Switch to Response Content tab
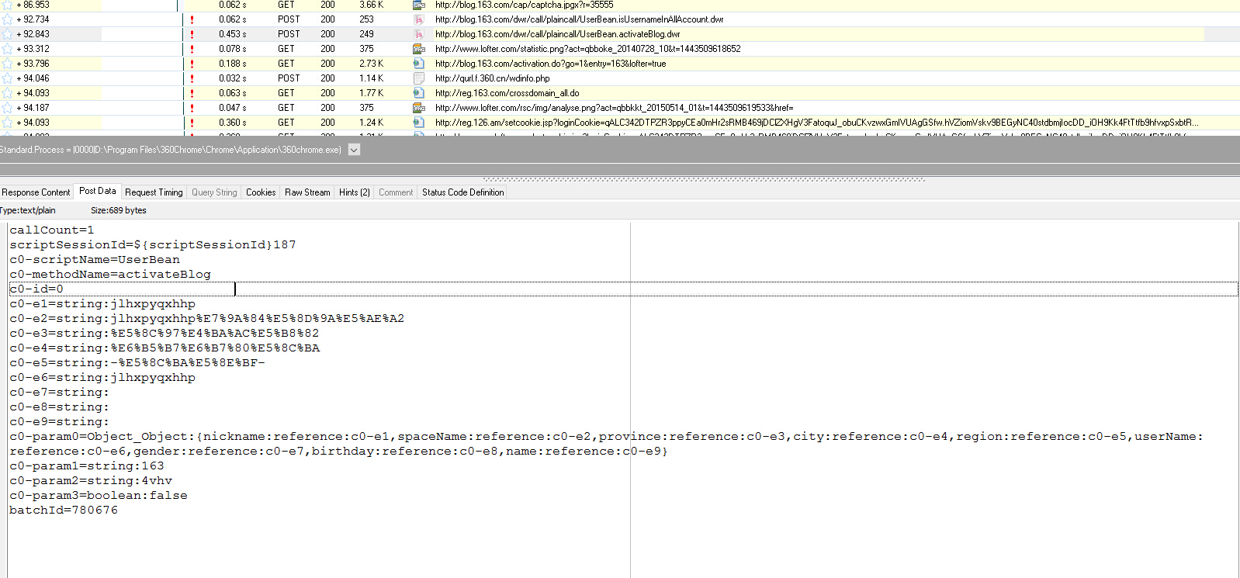The width and height of the screenshot is (1240, 578). click(x=36, y=192)
